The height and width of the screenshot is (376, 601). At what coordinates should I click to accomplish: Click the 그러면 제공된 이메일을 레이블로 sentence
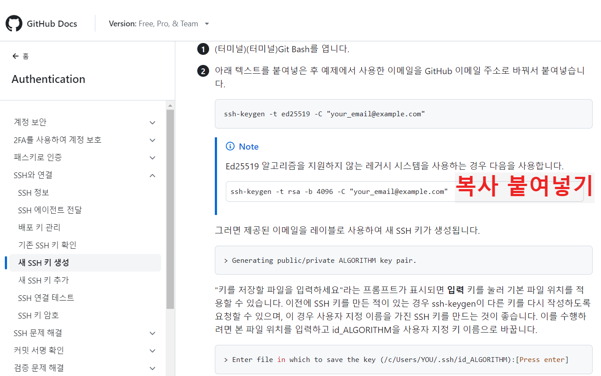pos(347,230)
